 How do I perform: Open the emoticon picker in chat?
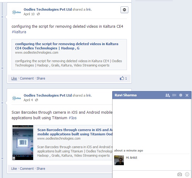tap(187, 174)
